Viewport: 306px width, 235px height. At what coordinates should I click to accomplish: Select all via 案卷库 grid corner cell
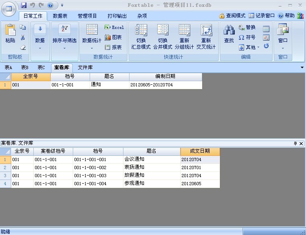coord(6,76)
